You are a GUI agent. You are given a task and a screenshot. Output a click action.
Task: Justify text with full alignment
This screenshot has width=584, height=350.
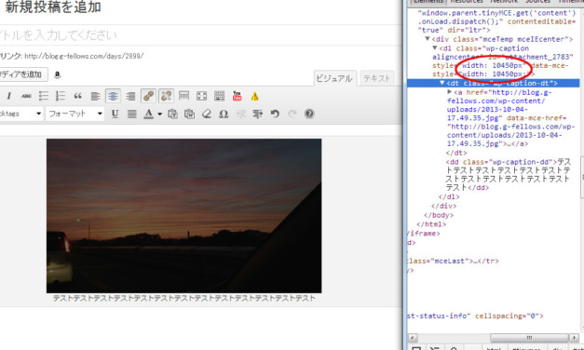[x=132, y=114]
